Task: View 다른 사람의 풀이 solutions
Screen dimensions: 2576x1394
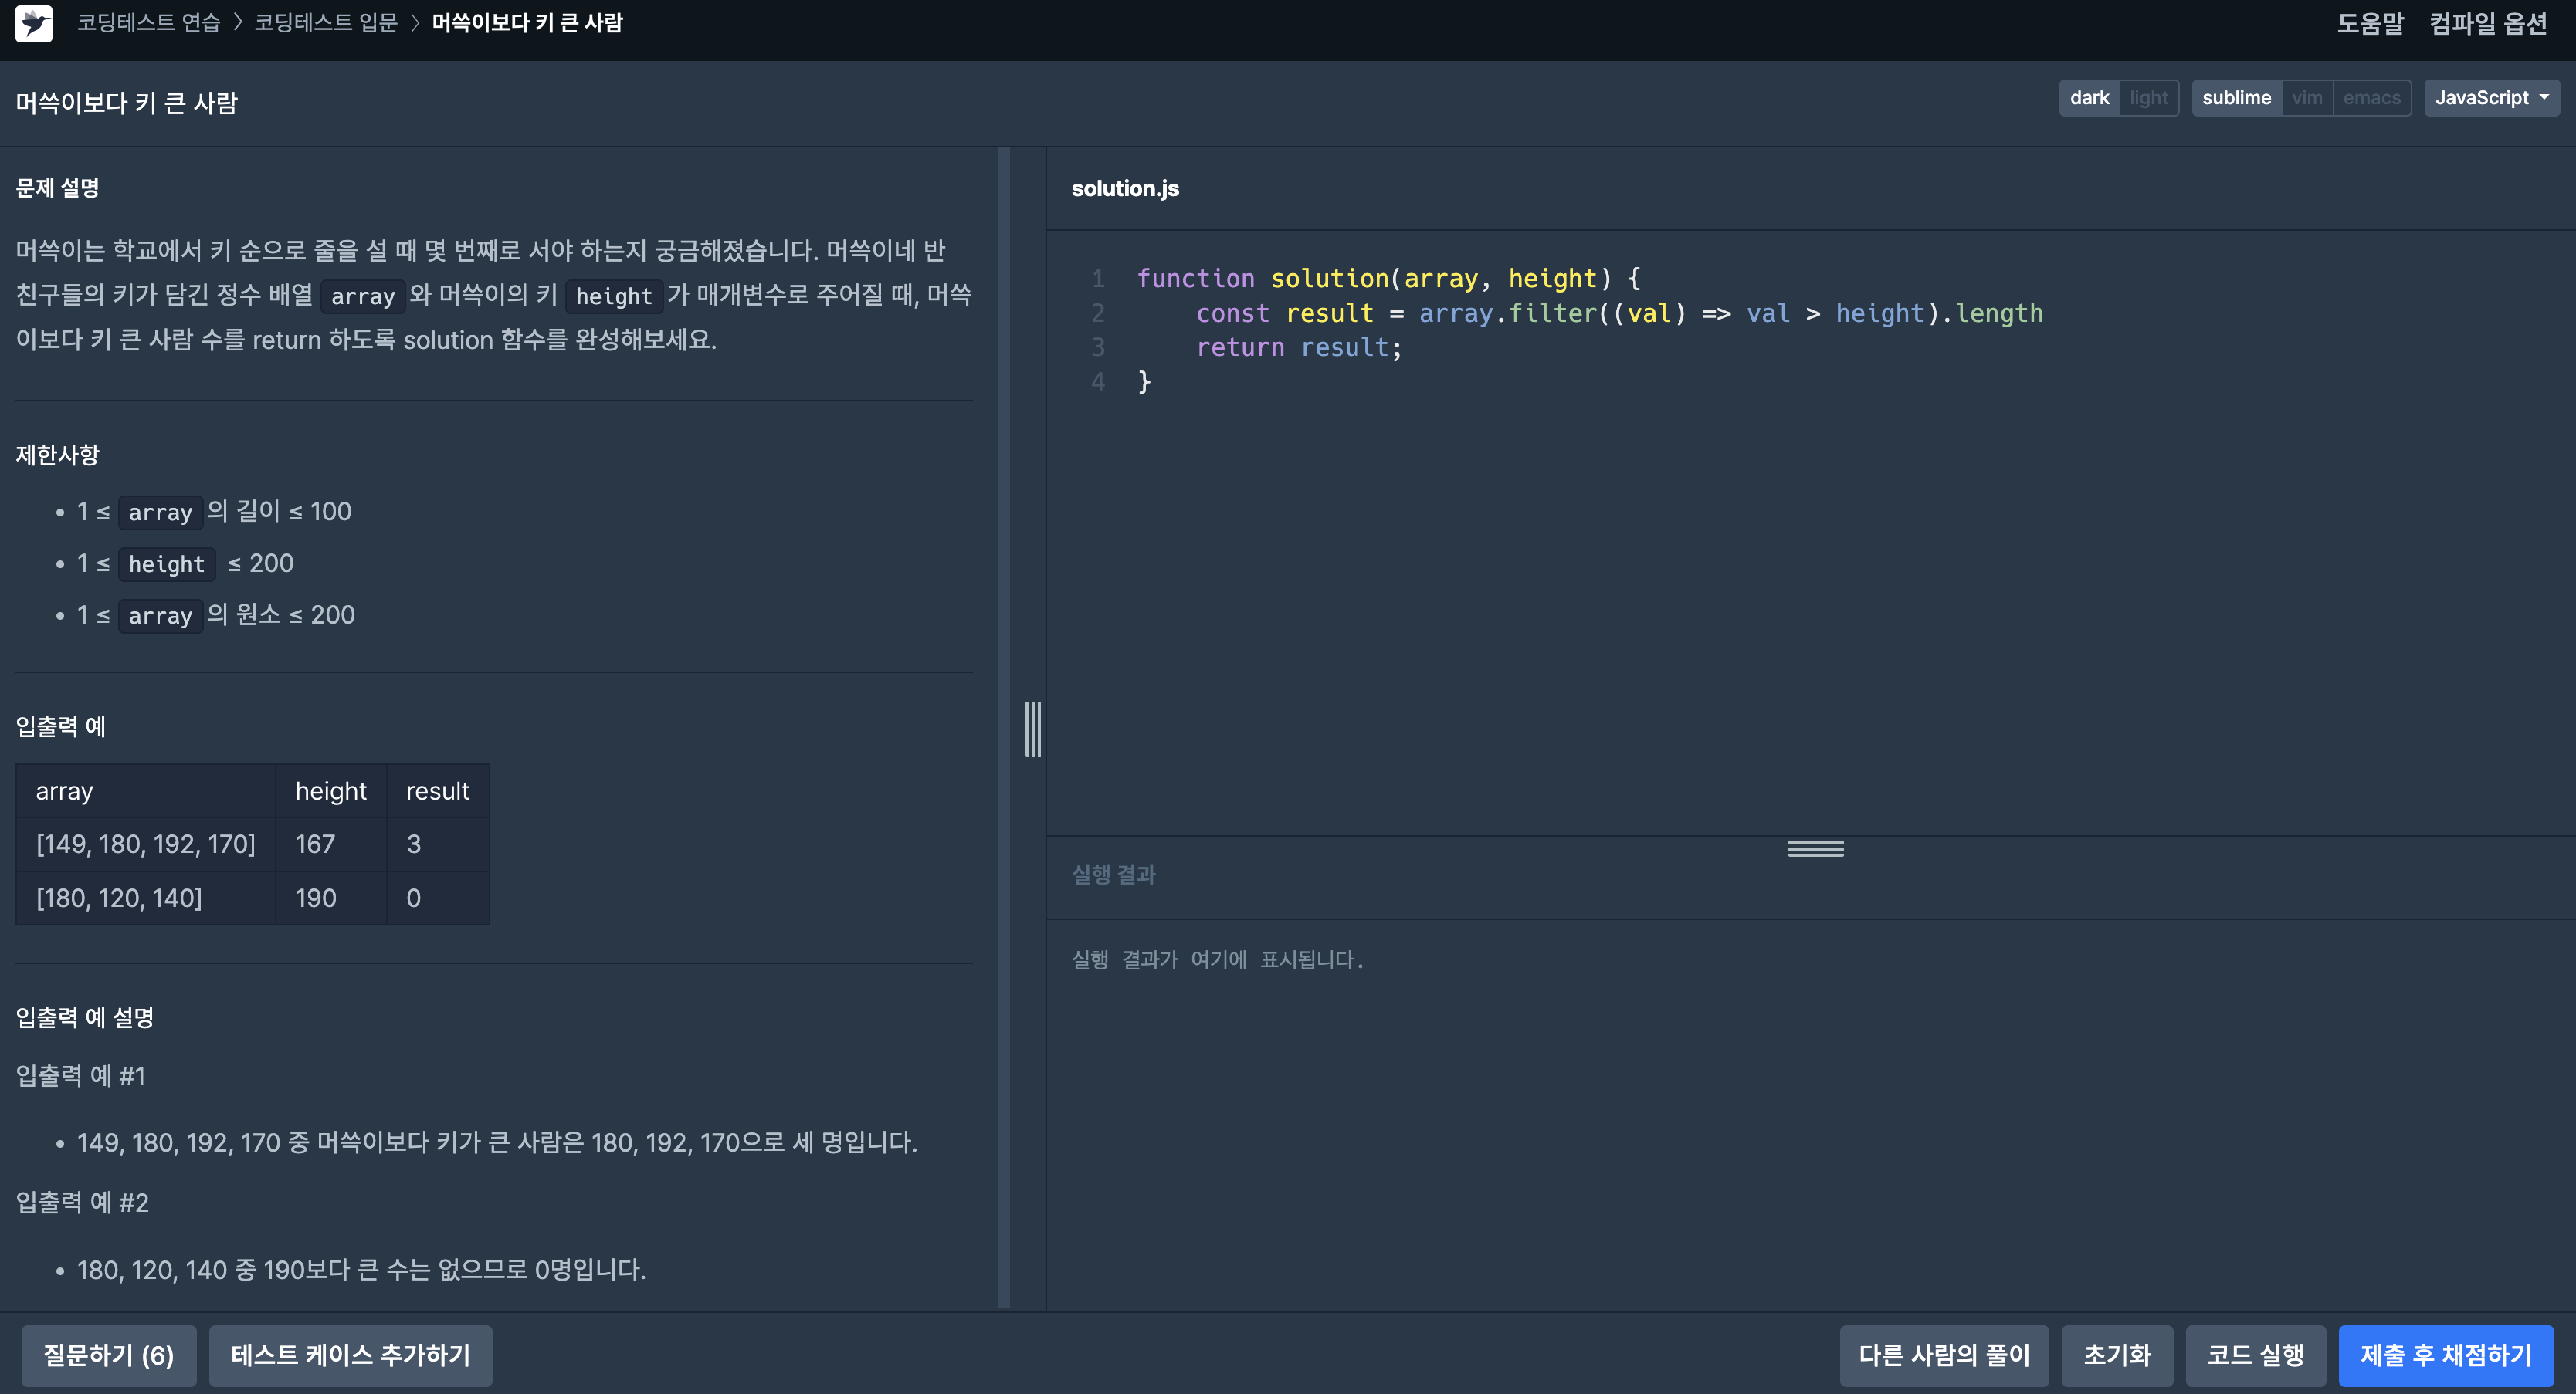Action: tap(1943, 1355)
